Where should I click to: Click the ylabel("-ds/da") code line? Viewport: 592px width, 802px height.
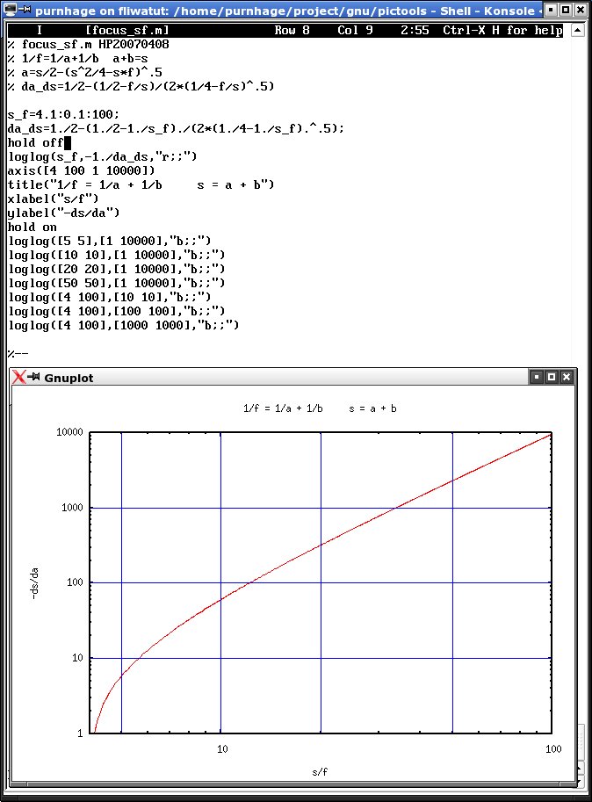63,213
